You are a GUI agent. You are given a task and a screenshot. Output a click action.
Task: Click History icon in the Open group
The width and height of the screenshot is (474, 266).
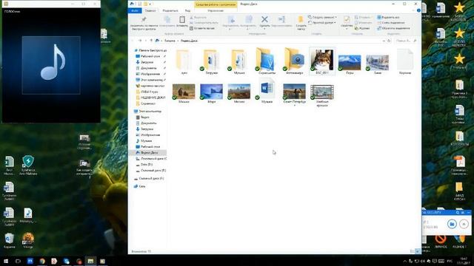coord(362,28)
